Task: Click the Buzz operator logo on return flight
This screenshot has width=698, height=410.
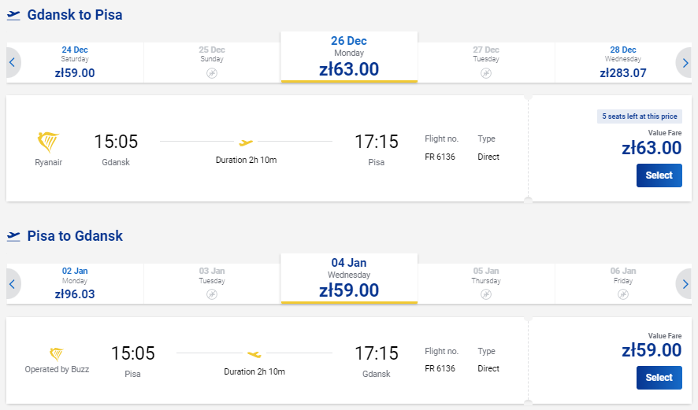Action: pyautogui.click(x=57, y=354)
